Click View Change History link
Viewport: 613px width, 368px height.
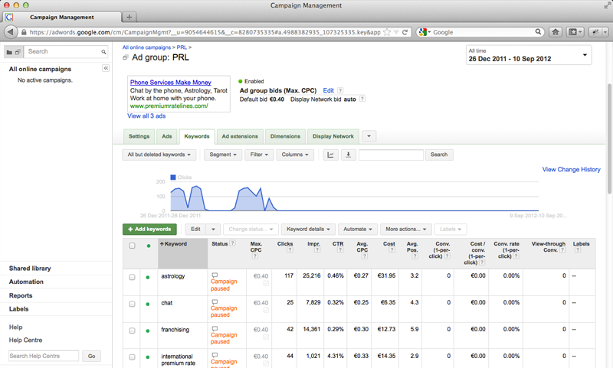pos(571,169)
